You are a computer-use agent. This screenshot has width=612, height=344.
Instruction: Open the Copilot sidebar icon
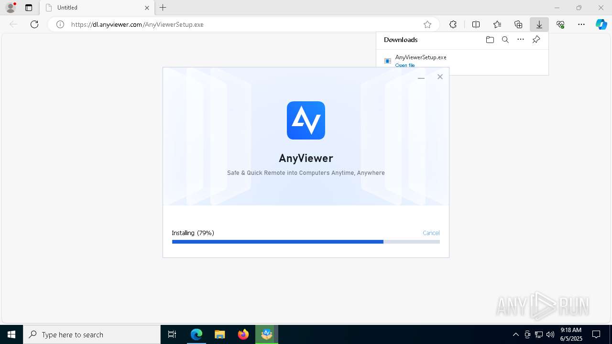tap(601, 24)
